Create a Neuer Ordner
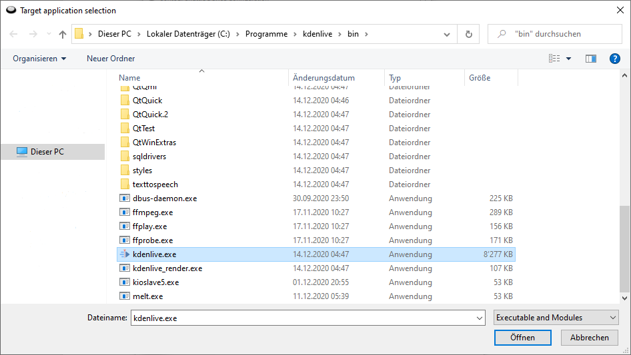631x355 pixels. (x=111, y=59)
